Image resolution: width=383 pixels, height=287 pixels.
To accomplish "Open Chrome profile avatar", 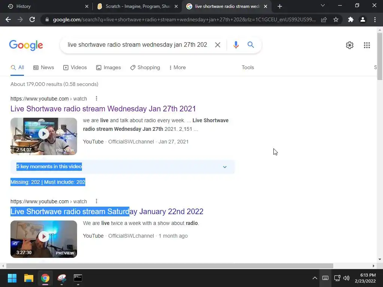I will (363, 19).
